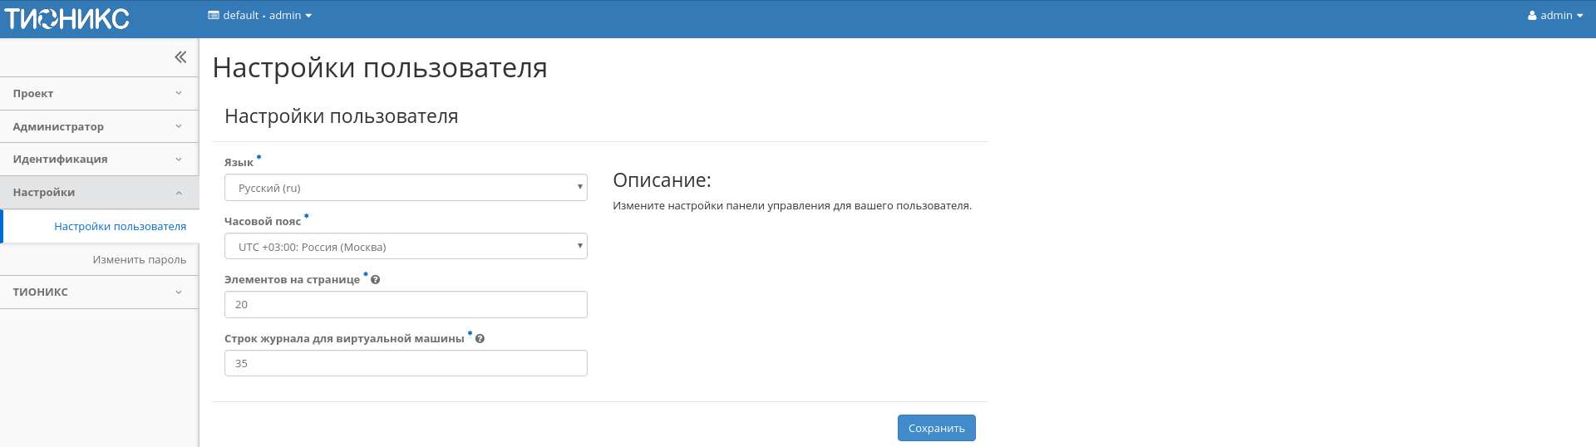This screenshot has height=447, width=1596.
Task: Click help icon beside Строк журнала label
Action: pyautogui.click(x=480, y=339)
